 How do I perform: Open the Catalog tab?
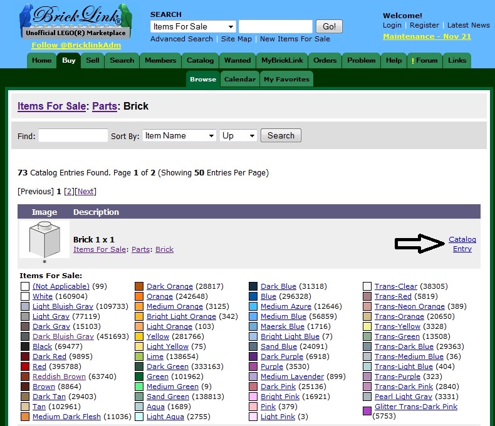[200, 60]
